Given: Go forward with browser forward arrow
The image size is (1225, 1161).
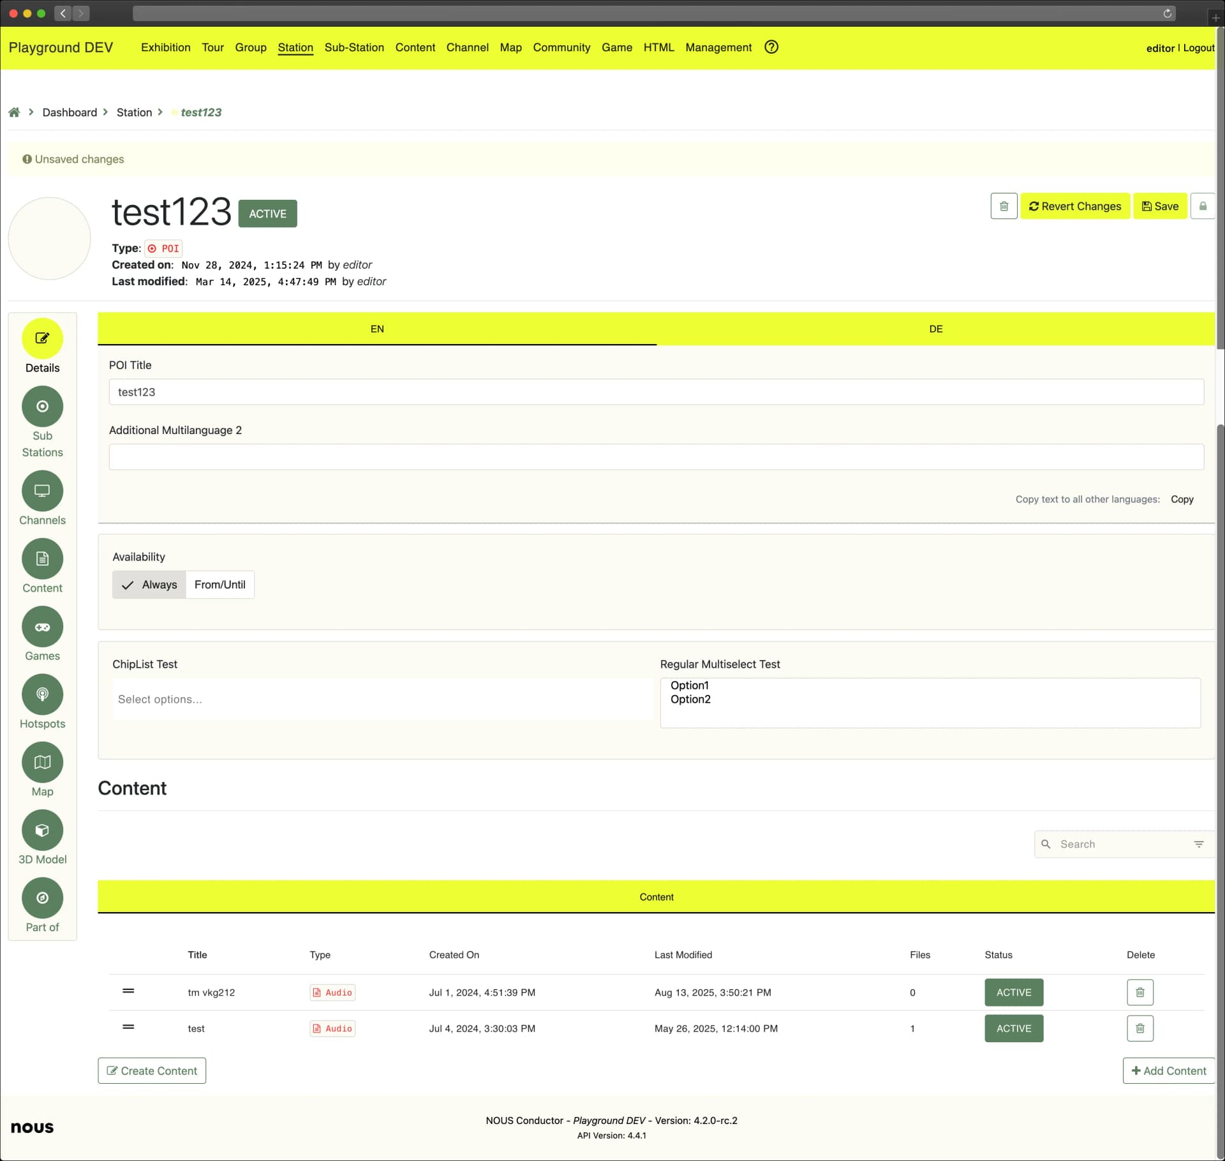Looking at the screenshot, I should pyautogui.click(x=81, y=13).
